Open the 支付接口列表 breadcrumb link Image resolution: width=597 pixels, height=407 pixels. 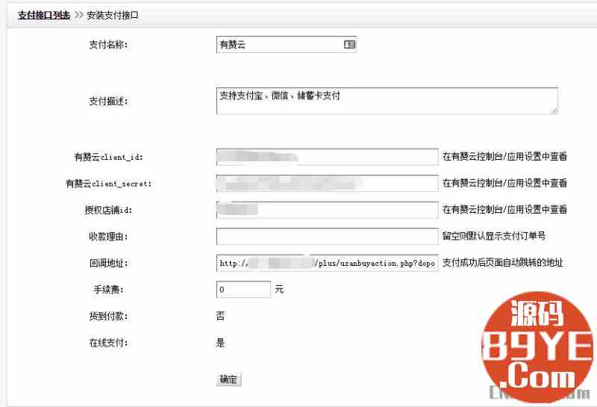pos(44,15)
